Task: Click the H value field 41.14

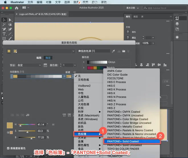Action: pos(42,125)
